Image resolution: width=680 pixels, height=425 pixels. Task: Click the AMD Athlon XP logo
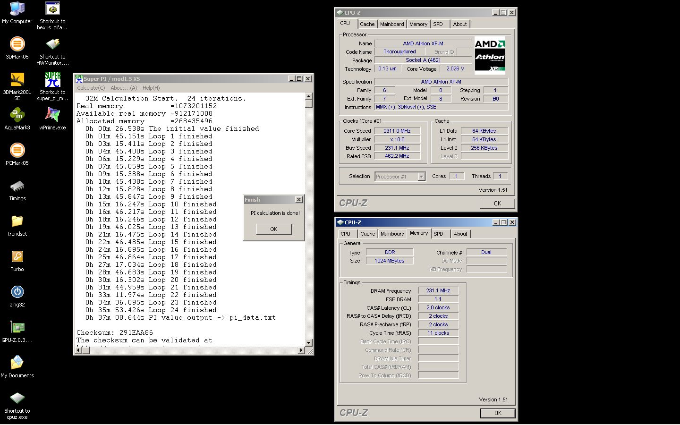tap(490, 56)
